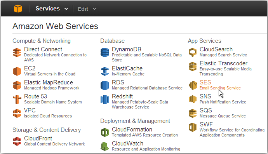Go to the CloudWatch service link
Image resolution: width=268 pixels, height=154 pixels.
[x=146, y=146]
